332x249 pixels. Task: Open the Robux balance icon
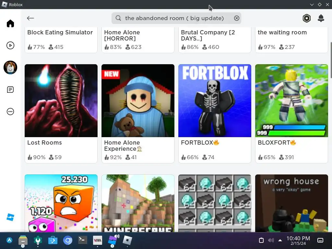[x=307, y=18]
